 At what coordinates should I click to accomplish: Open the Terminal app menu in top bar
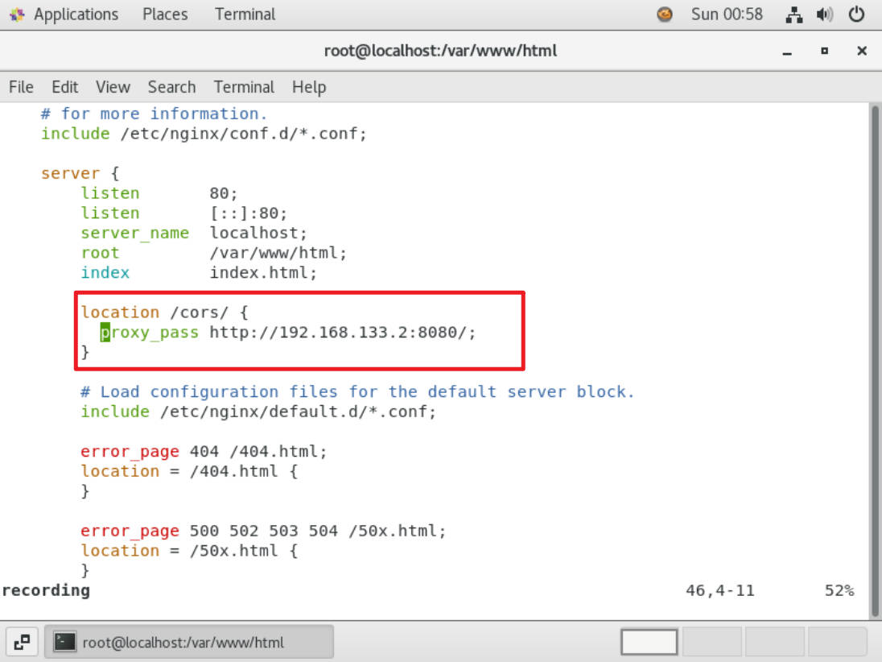[245, 14]
